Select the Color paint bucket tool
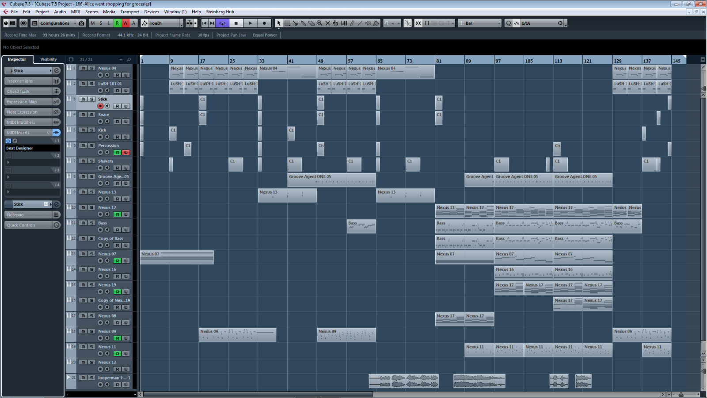 (x=376, y=23)
